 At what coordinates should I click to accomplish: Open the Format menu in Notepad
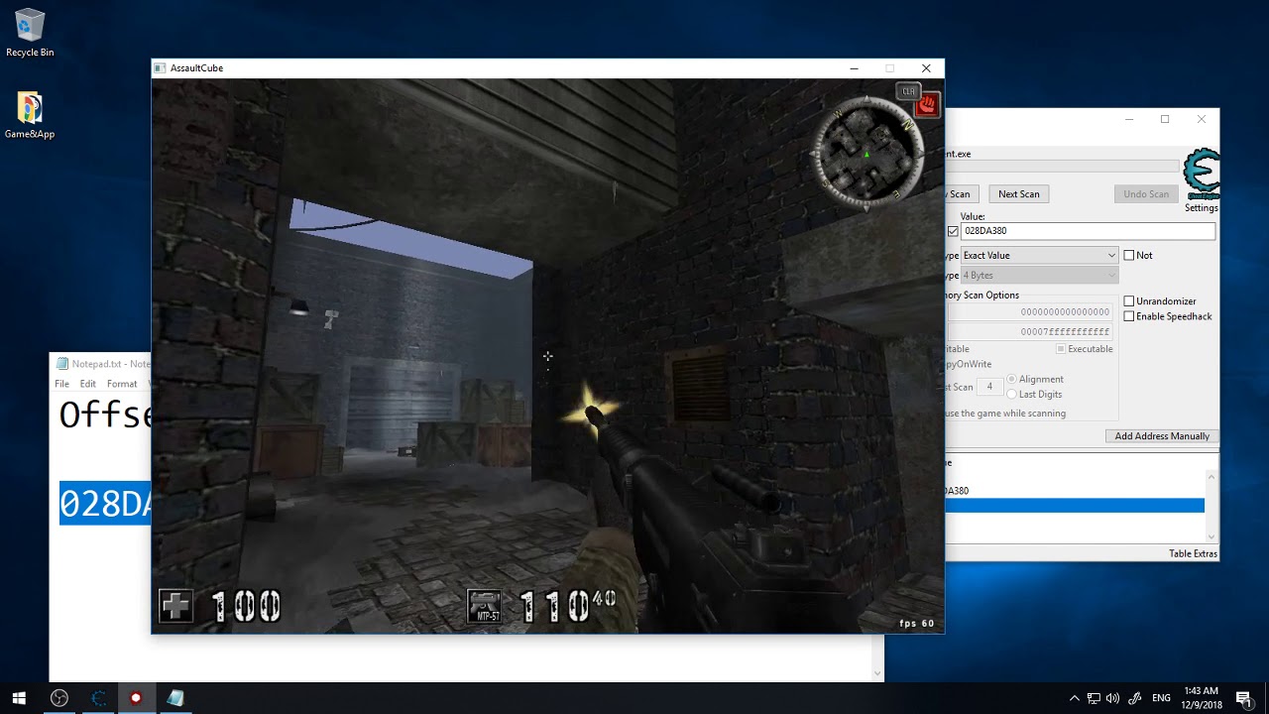[122, 384]
